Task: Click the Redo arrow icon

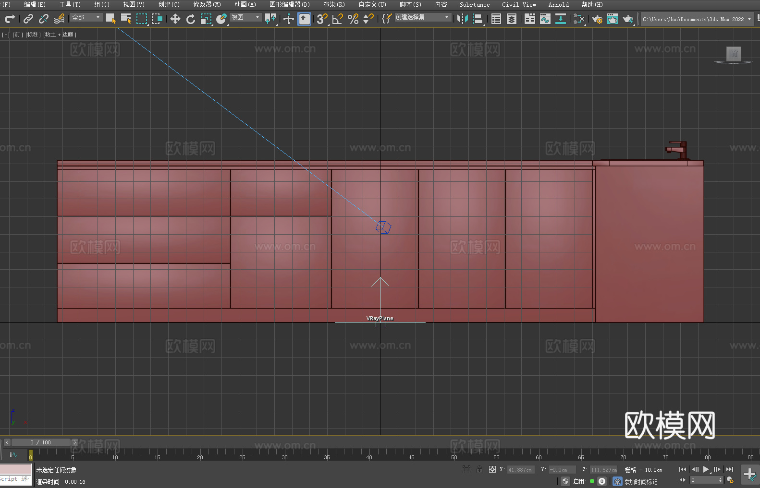Action: pyautogui.click(x=10, y=19)
